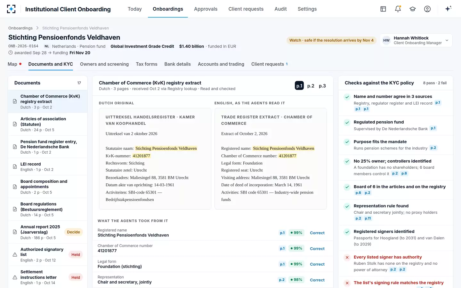The width and height of the screenshot is (461, 288).
Task: Click highlighted KvK-nummer 41201877 in Dutch original
Action: click(x=142, y=156)
